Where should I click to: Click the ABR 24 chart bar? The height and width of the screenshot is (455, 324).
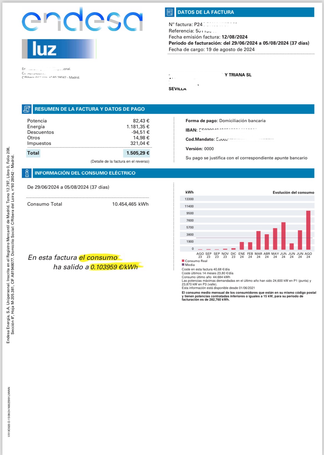pyautogui.click(x=267, y=242)
